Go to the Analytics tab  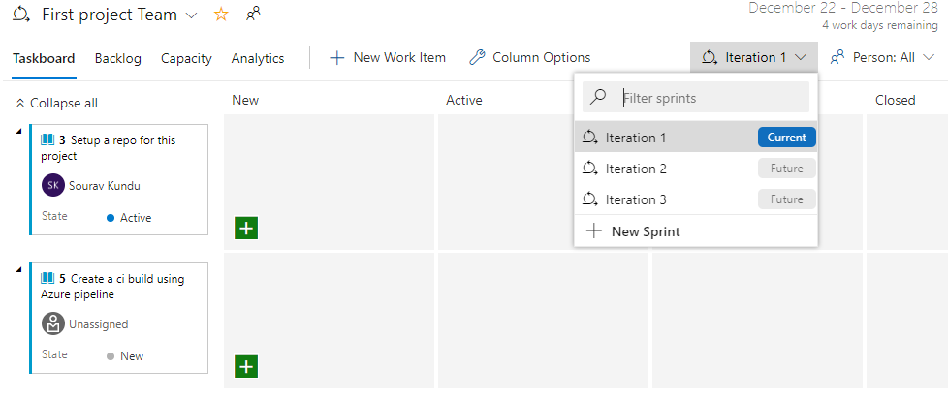[x=258, y=58]
